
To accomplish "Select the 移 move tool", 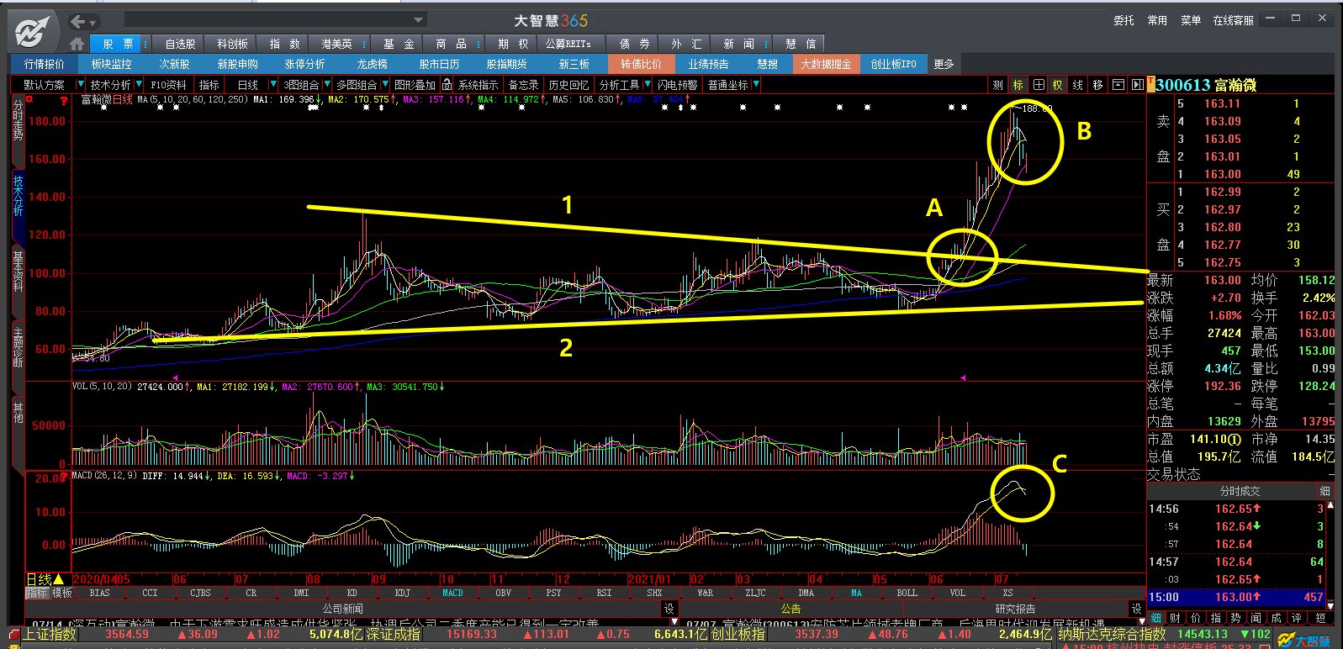I will coord(1097,85).
